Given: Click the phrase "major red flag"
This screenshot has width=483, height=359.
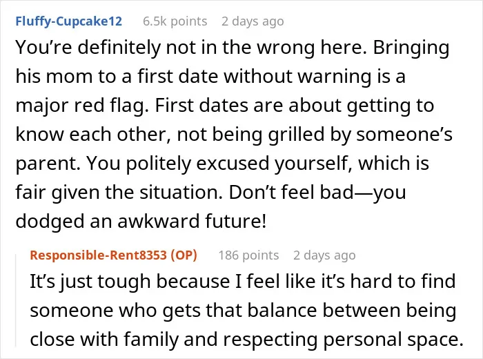Looking at the screenshot, I should (x=80, y=106).
